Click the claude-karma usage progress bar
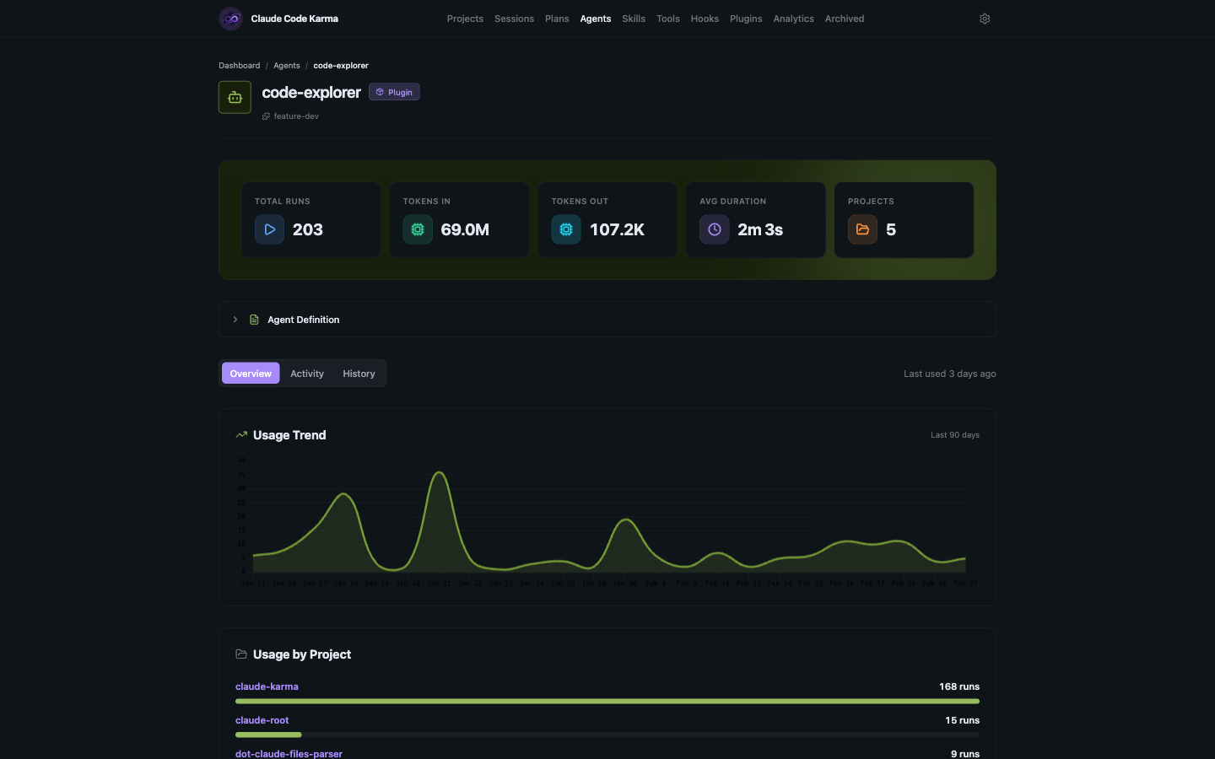 pyautogui.click(x=607, y=701)
